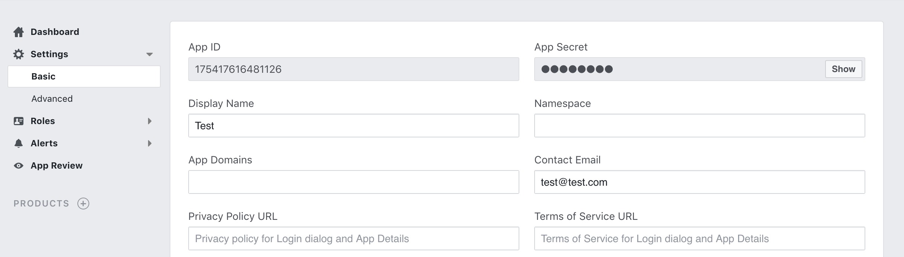Image resolution: width=904 pixels, height=257 pixels.
Task: Edit the Contact Email field
Action: (x=699, y=182)
